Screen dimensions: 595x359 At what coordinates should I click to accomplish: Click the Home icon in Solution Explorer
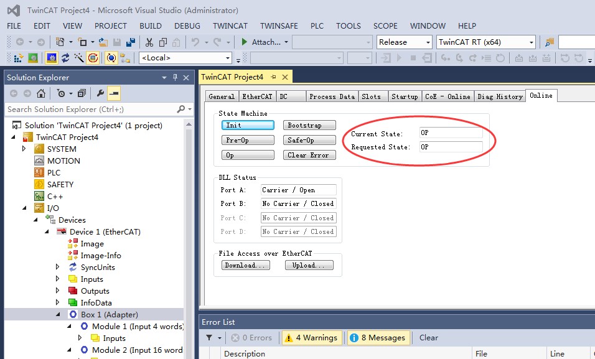coord(41,93)
